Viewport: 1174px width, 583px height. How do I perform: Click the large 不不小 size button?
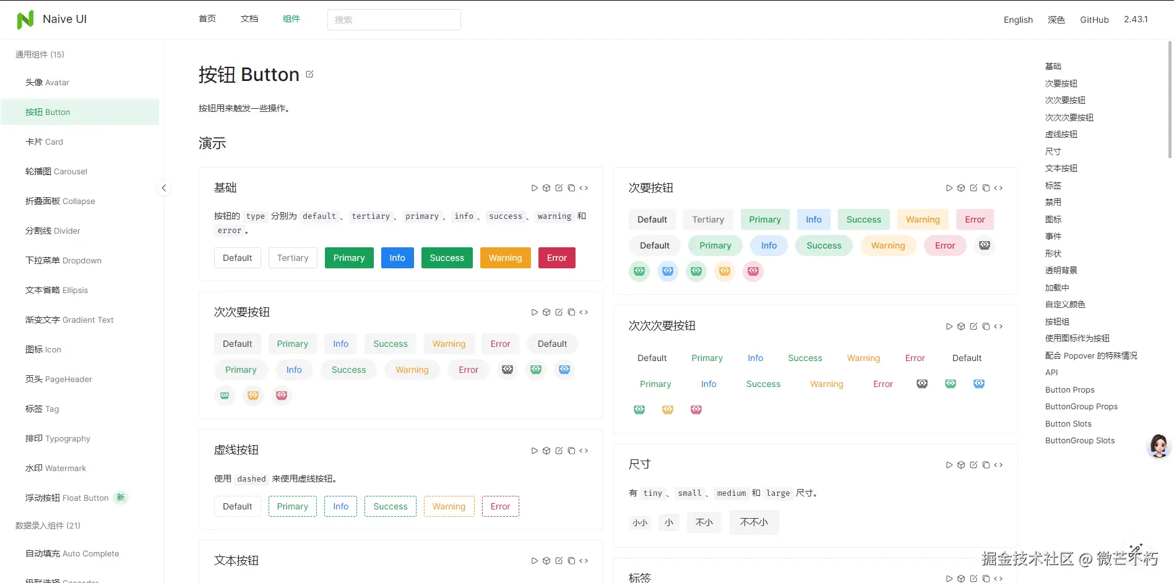[x=754, y=522]
